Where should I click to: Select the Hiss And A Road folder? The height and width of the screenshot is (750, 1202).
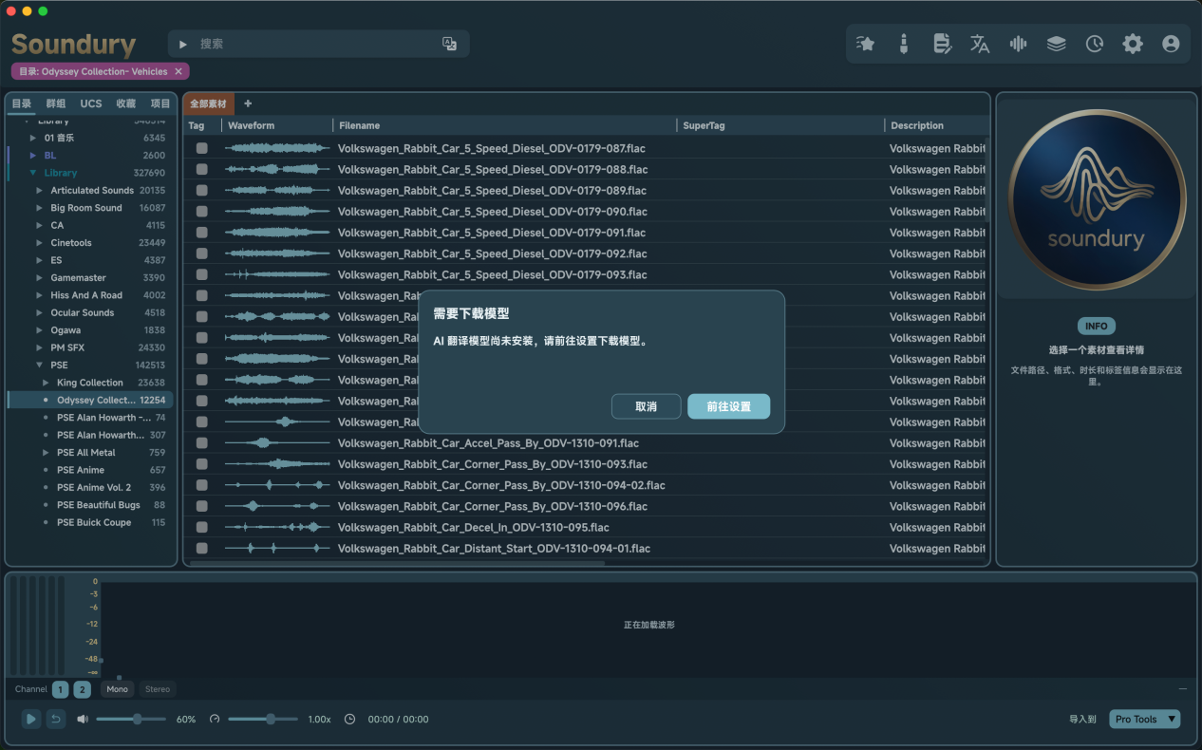pyautogui.click(x=86, y=295)
